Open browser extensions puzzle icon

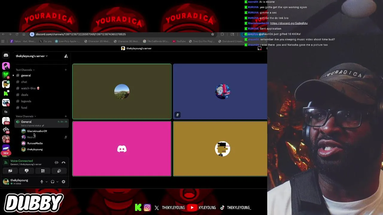[x=222, y=34]
